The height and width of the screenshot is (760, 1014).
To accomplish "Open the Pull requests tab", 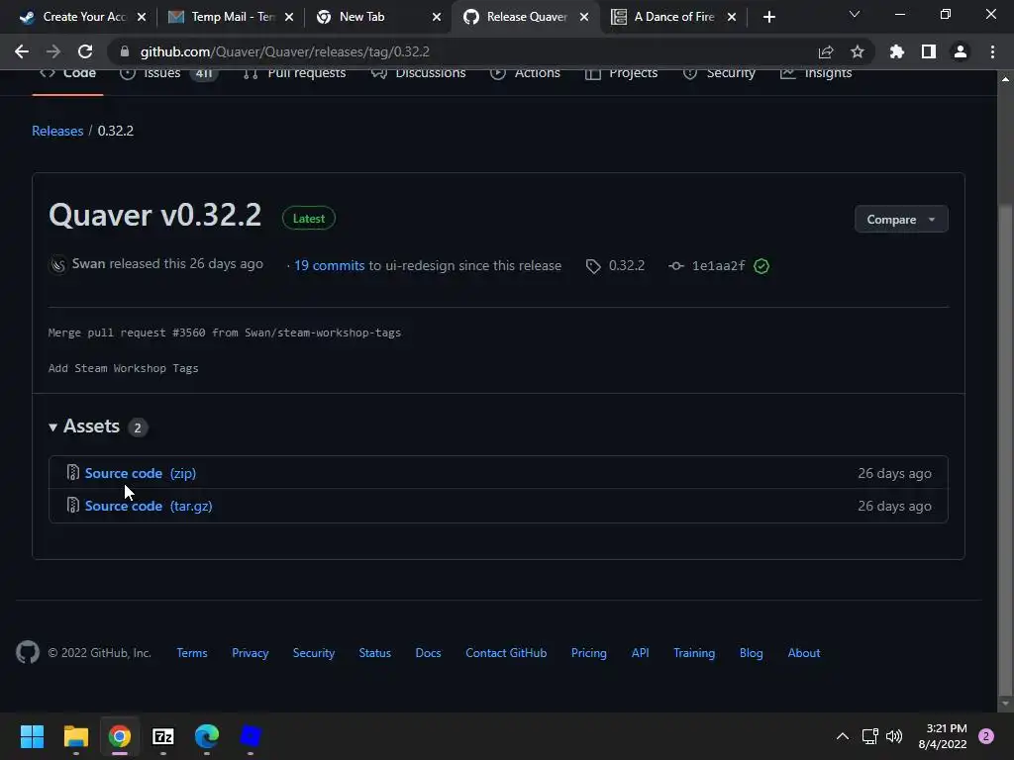I will pyautogui.click(x=294, y=73).
